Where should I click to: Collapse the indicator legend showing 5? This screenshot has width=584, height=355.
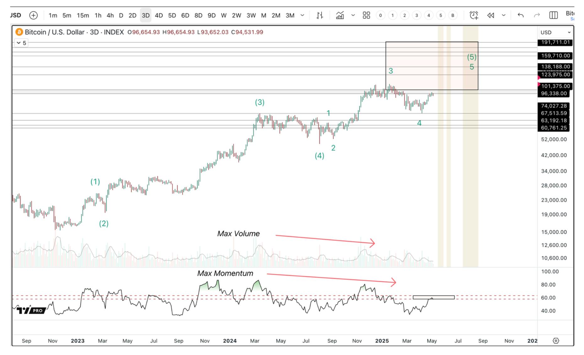pyautogui.click(x=22, y=43)
